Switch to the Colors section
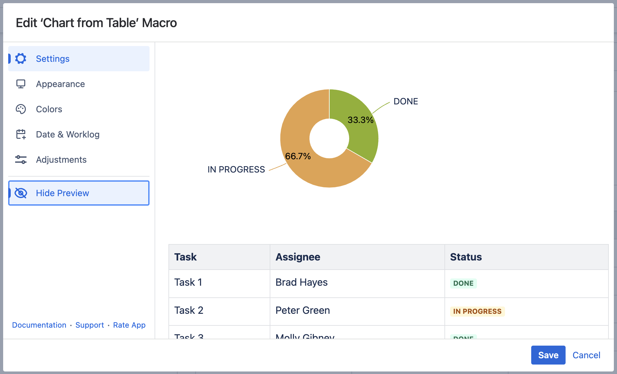 pyautogui.click(x=49, y=109)
